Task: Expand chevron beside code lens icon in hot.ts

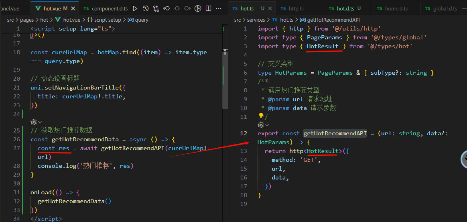Action: (x=268, y=125)
